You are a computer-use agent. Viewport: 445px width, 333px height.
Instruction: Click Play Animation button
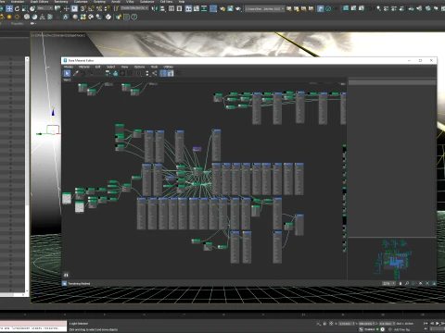tap(438, 324)
